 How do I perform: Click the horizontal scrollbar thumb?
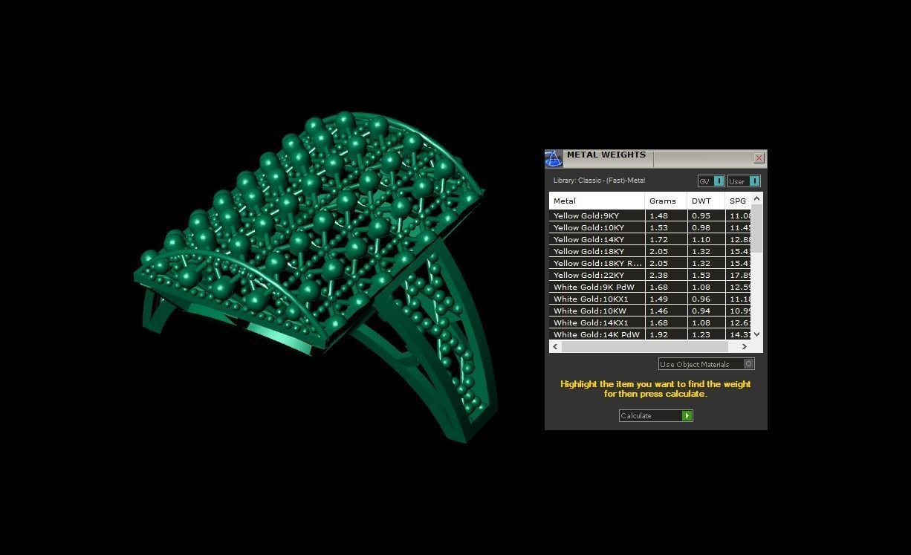(645, 346)
